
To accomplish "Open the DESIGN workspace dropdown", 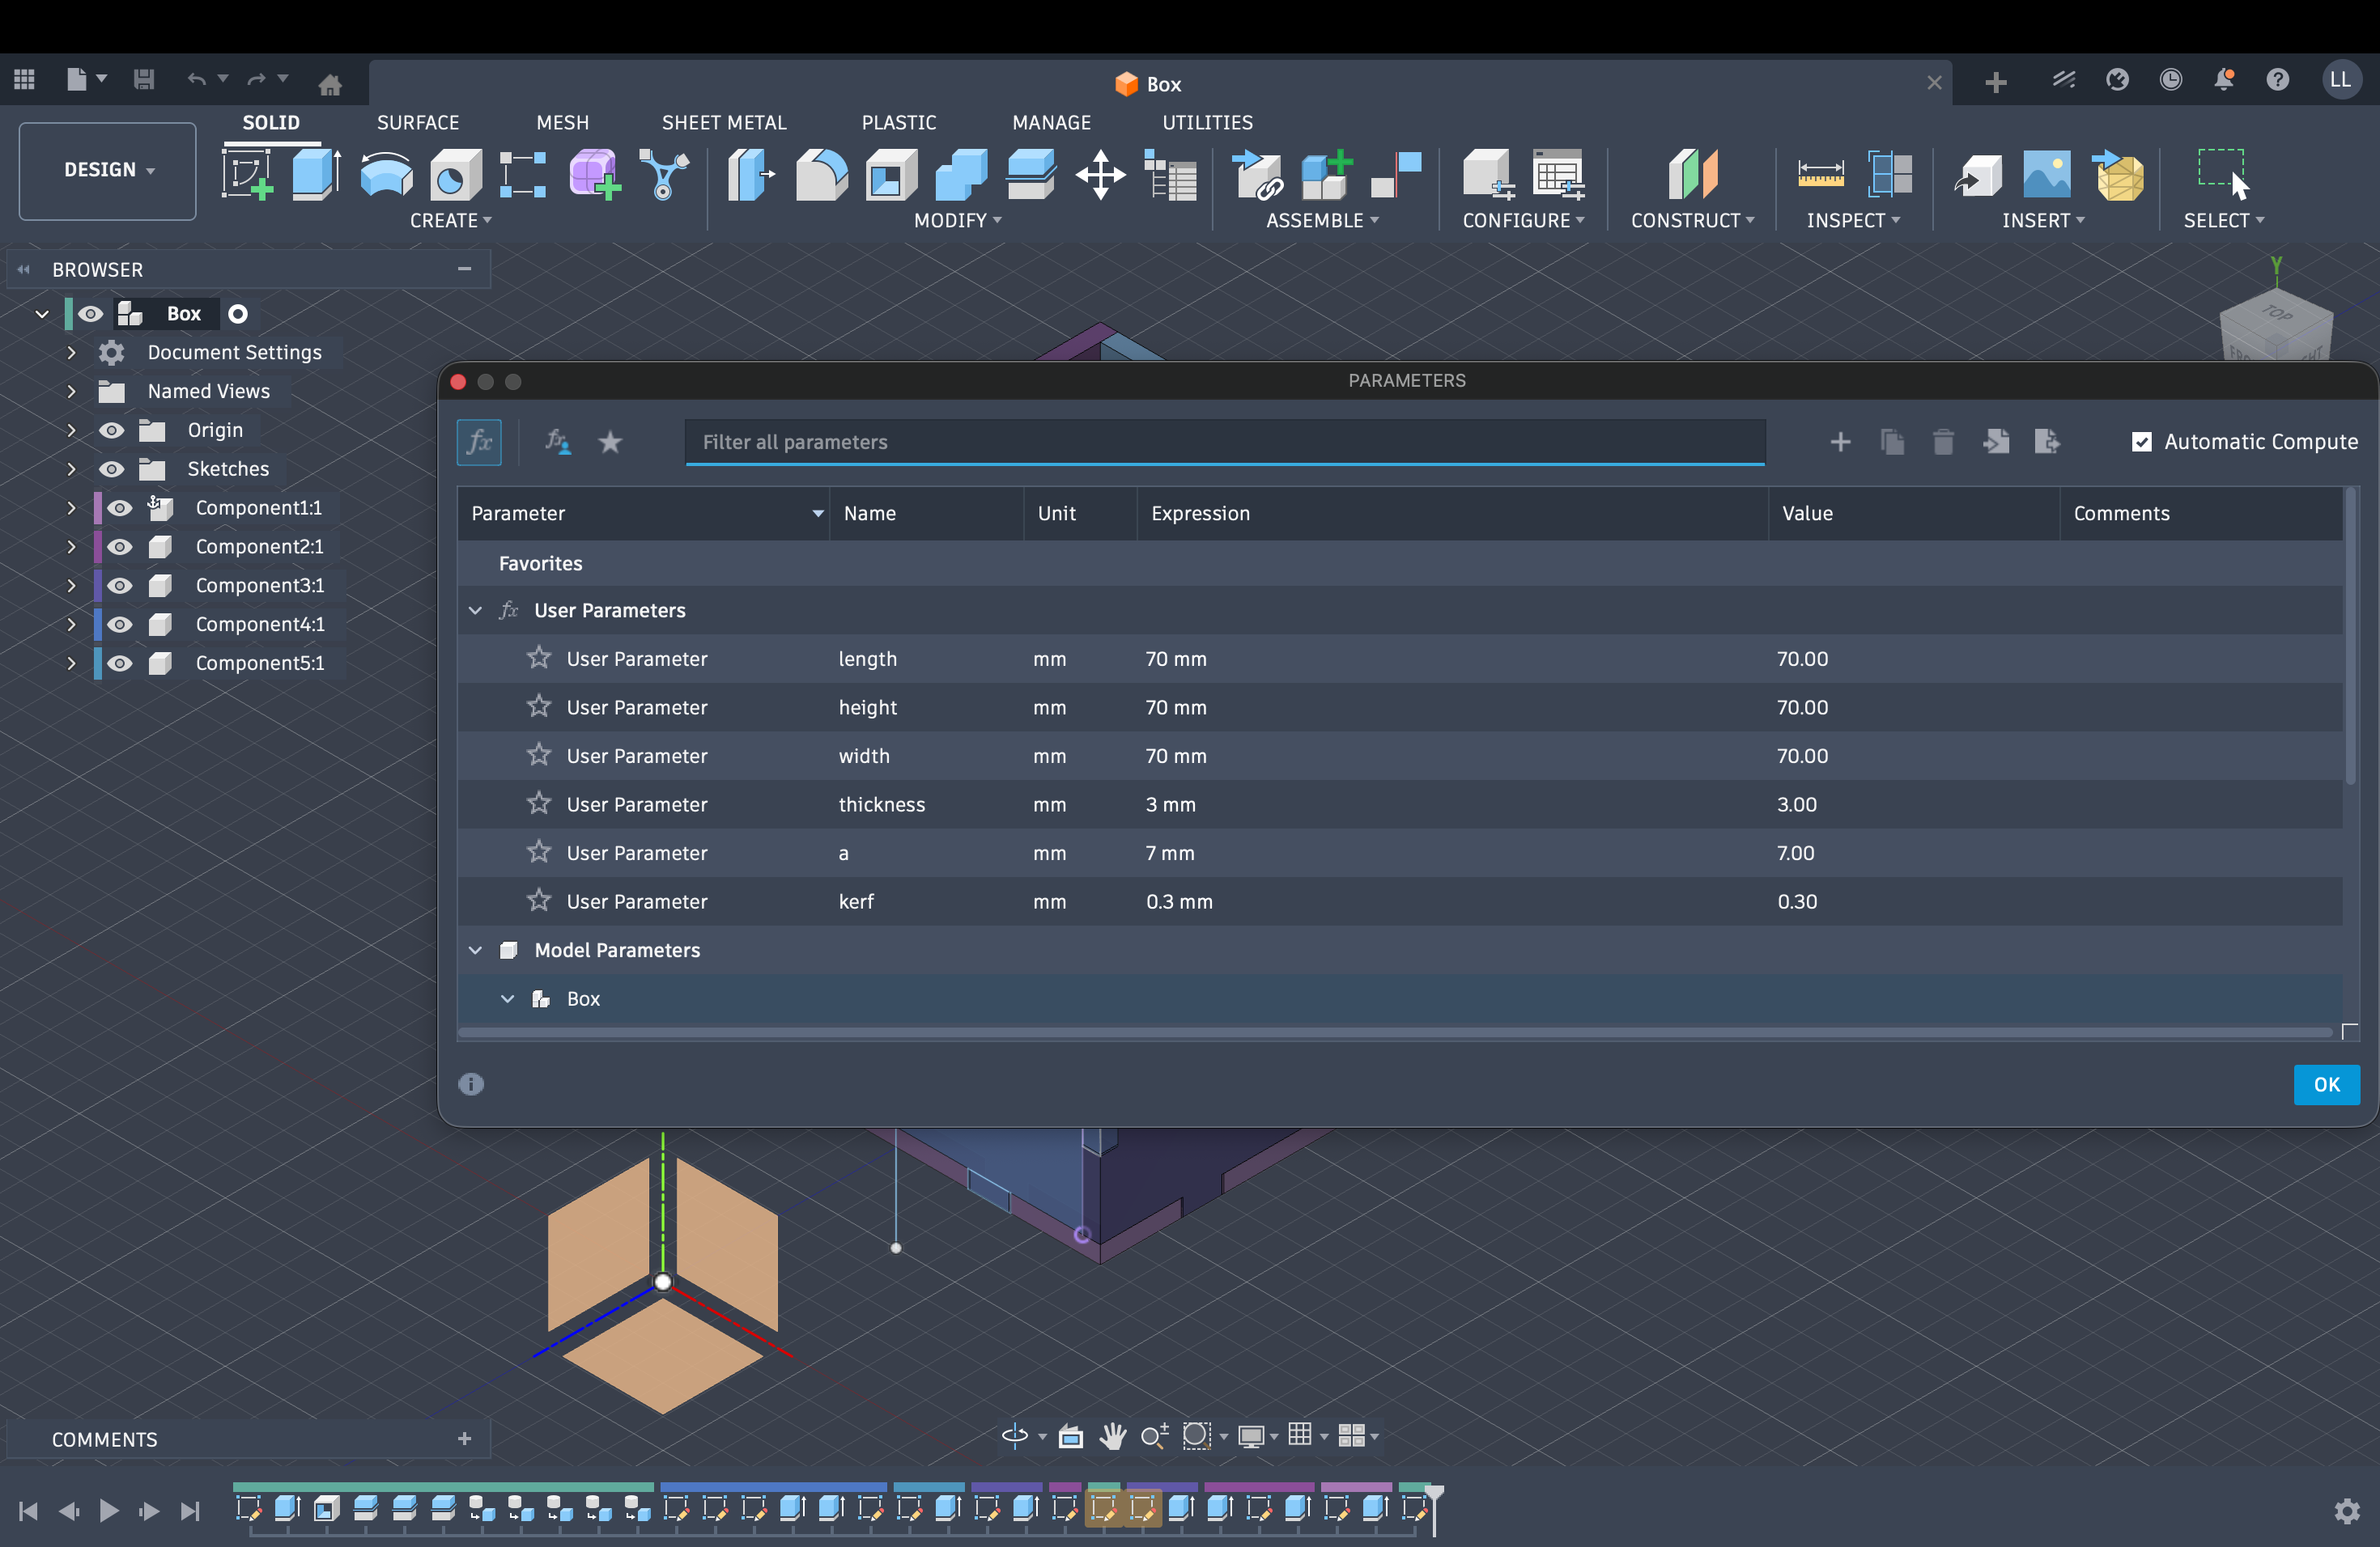I will (x=105, y=170).
